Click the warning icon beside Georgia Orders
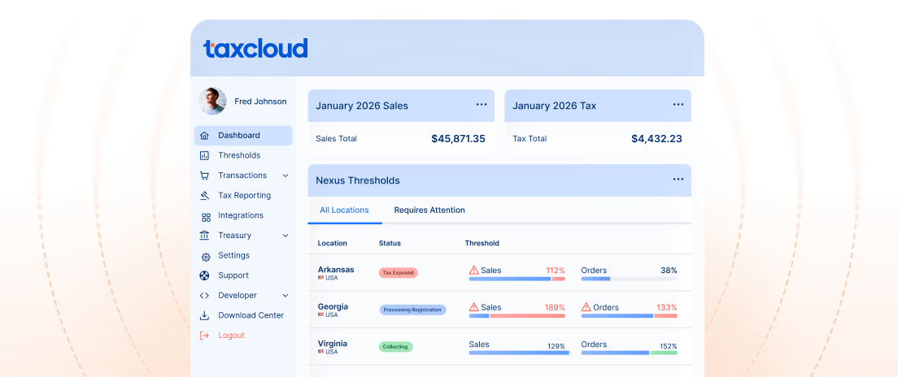Screen dimensions: 898x377 coord(586,307)
